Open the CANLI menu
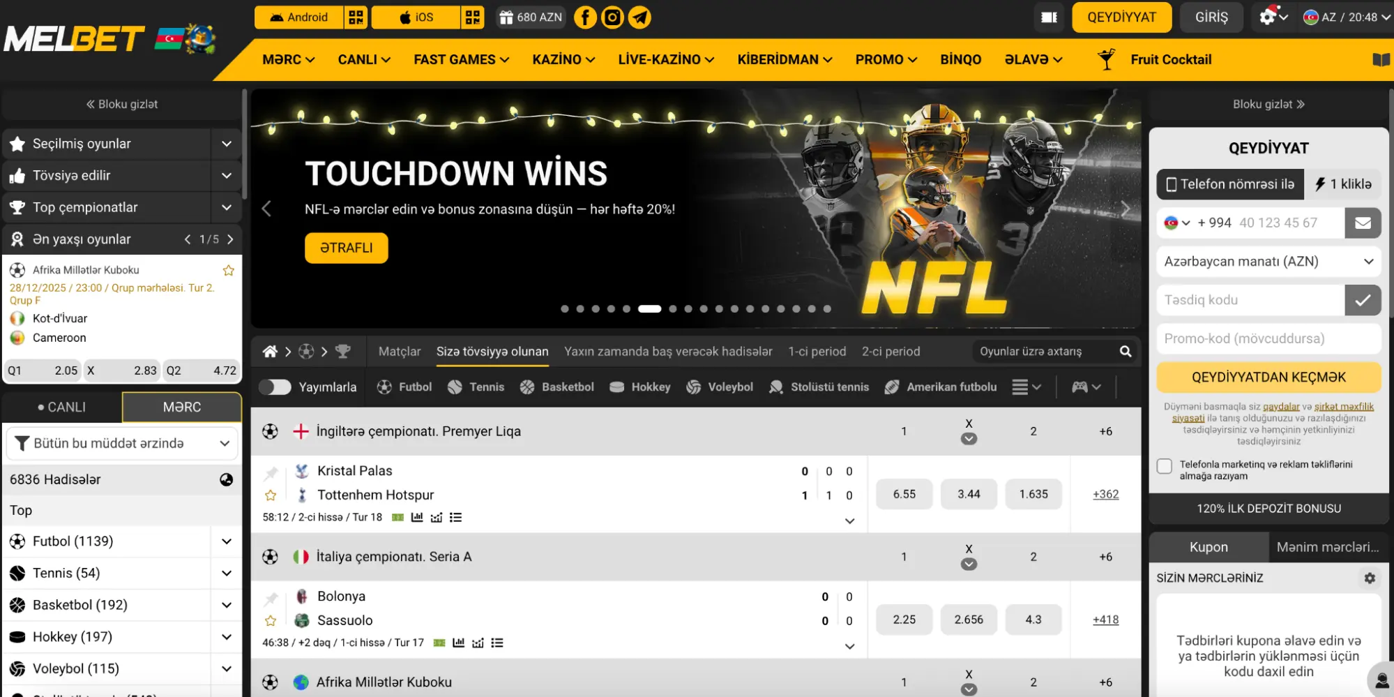 click(x=364, y=60)
